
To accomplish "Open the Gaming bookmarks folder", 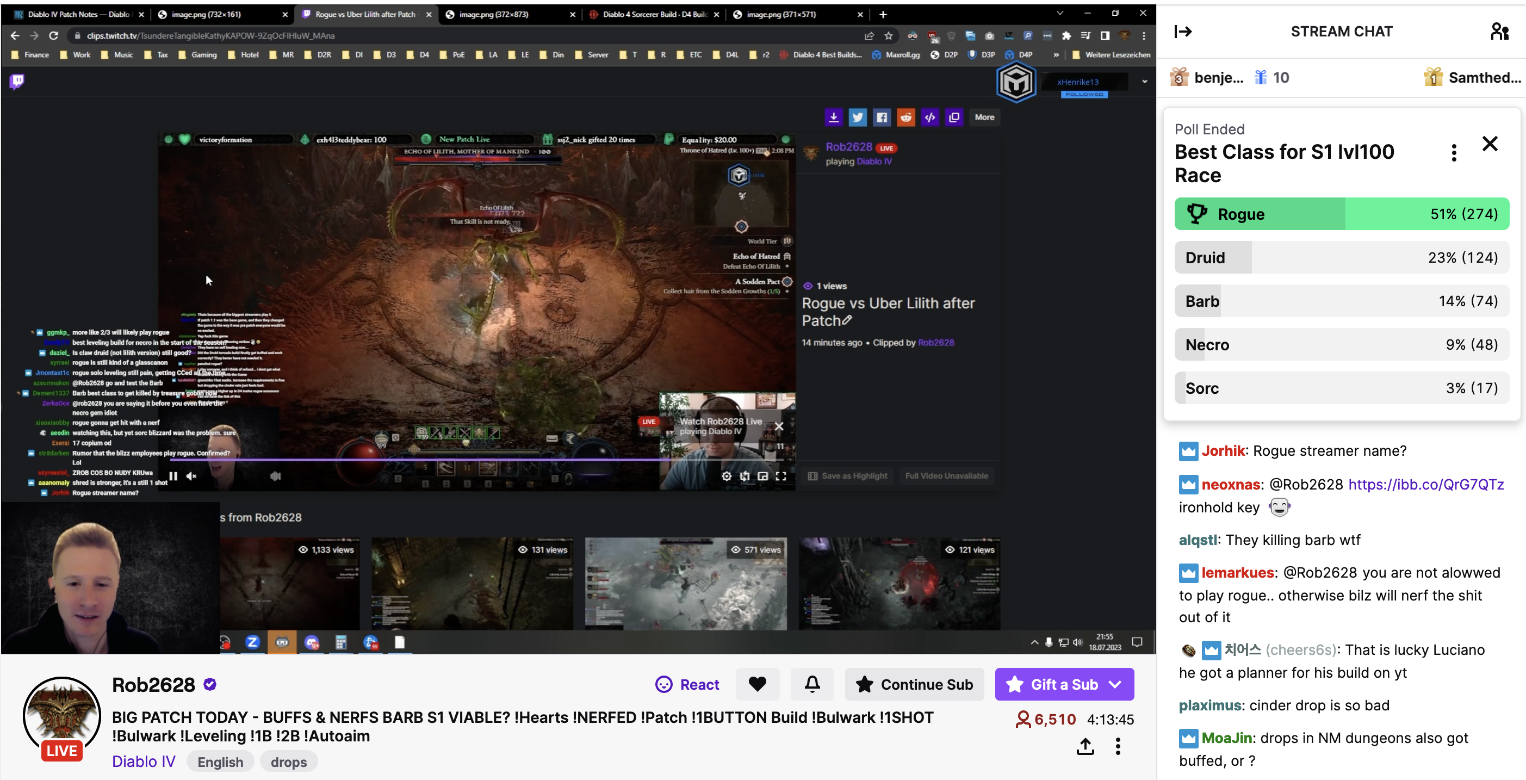I will tap(198, 54).
